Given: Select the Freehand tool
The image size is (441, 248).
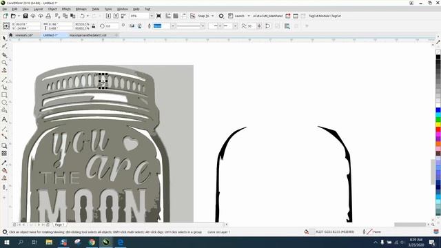Looking at the screenshot, I should (x=4, y=80).
